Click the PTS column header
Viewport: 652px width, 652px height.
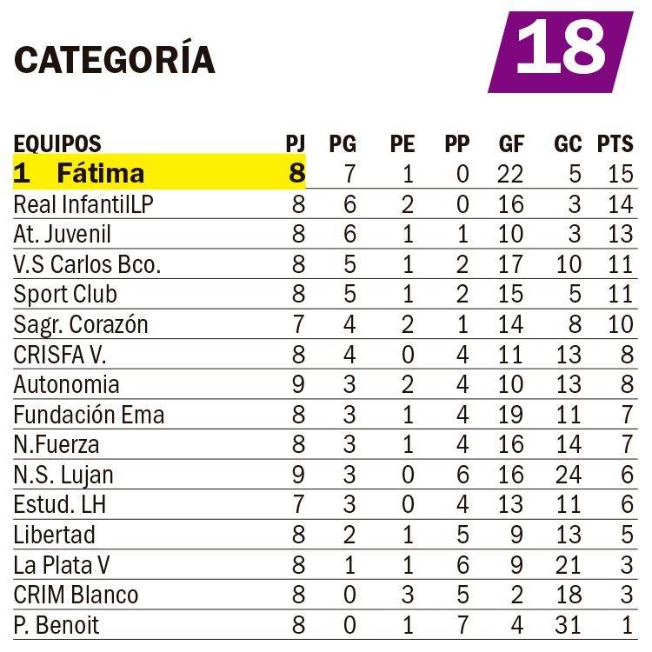point(615,143)
